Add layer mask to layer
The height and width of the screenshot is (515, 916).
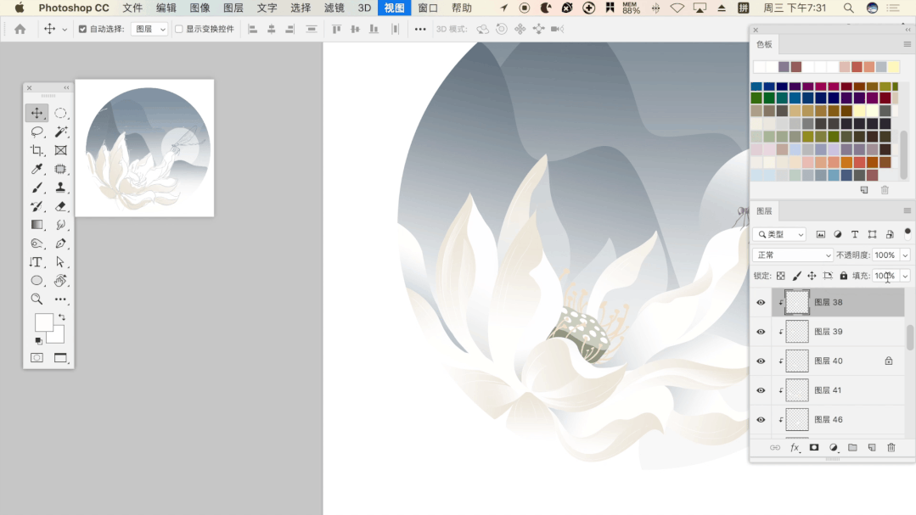click(x=814, y=447)
